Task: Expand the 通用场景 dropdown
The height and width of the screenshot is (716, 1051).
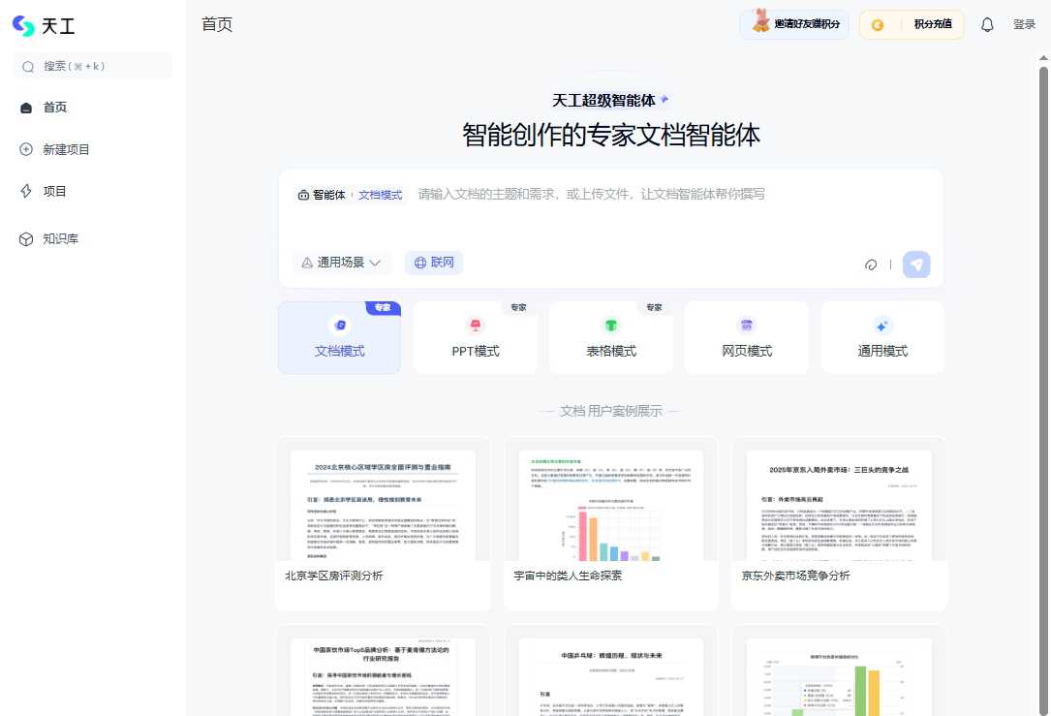Action: (x=341, y=263)
